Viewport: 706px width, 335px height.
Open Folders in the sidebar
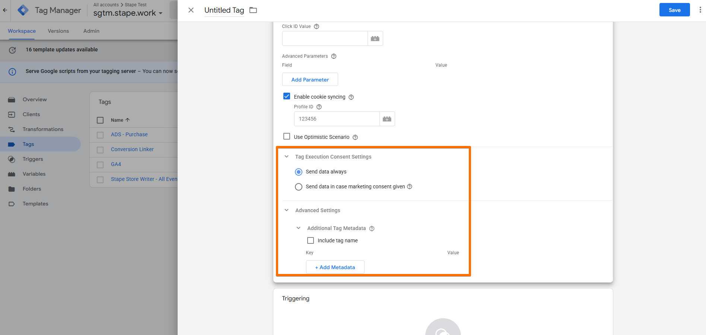point(32,189)
